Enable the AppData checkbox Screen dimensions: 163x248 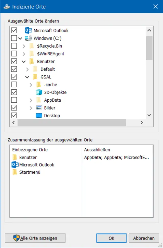(14, 100)
